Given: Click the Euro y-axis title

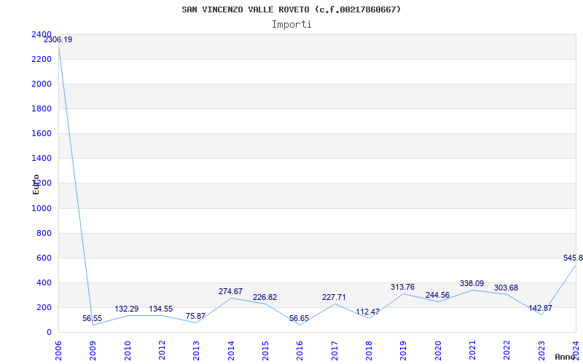Looking at the screenshot, I should tap(36, 184).
